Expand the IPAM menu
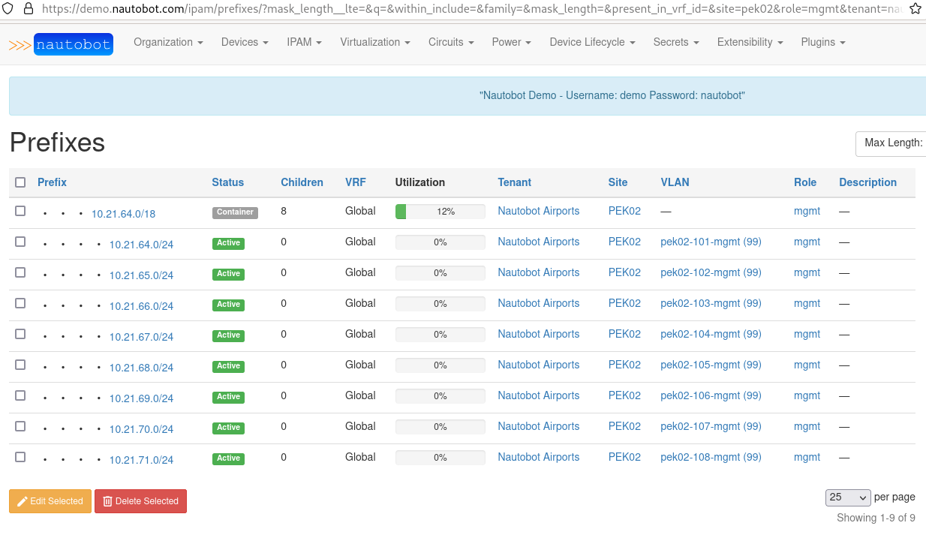 click(304, 42)
